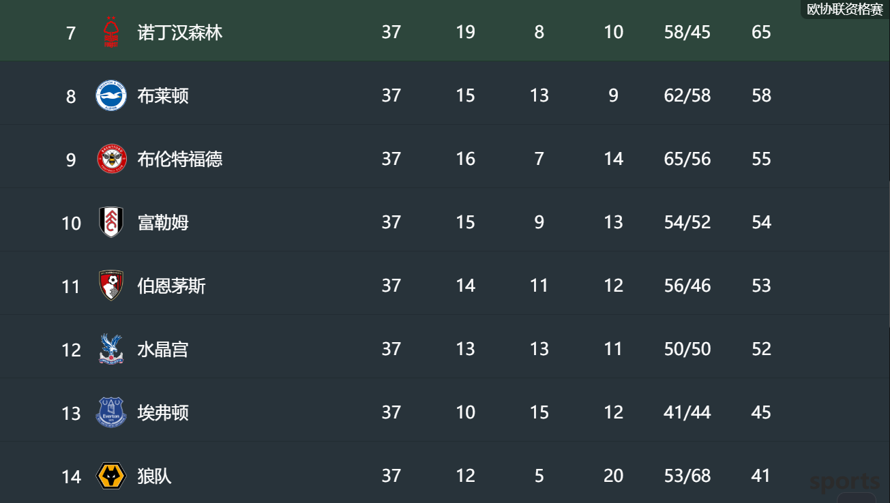Click the Crystal Palace eagle crest
The height and width of the screenshot is (503, 890).
[x=111, y=349]
